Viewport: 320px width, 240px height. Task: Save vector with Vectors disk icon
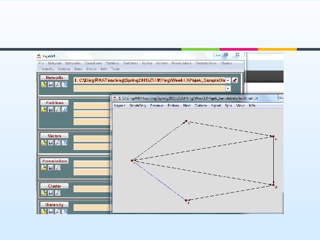(51, 143)
